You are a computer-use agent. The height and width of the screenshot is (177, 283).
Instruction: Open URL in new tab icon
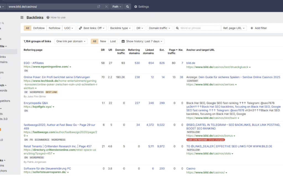(x=99, y=7)
